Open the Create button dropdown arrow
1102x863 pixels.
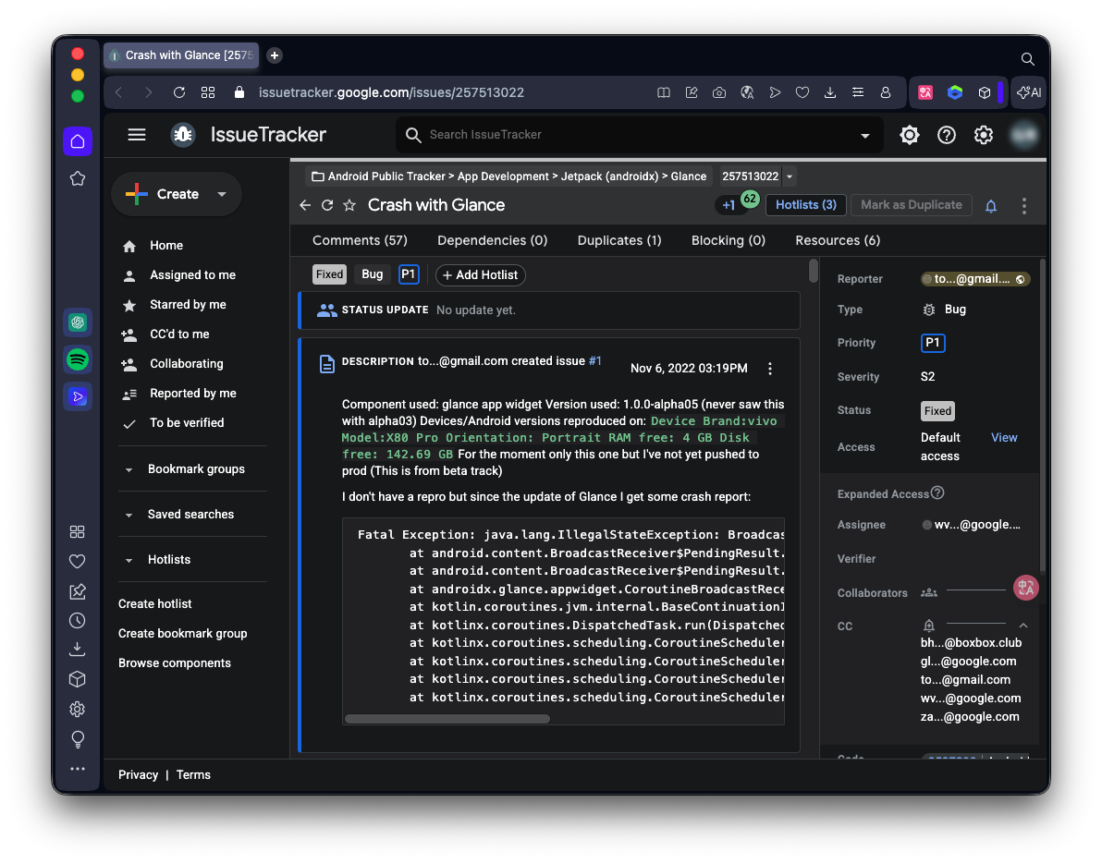[222, 194]
